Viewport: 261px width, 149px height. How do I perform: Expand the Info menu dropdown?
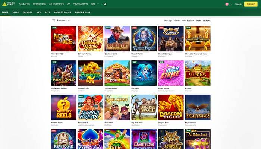click(95, 4)
